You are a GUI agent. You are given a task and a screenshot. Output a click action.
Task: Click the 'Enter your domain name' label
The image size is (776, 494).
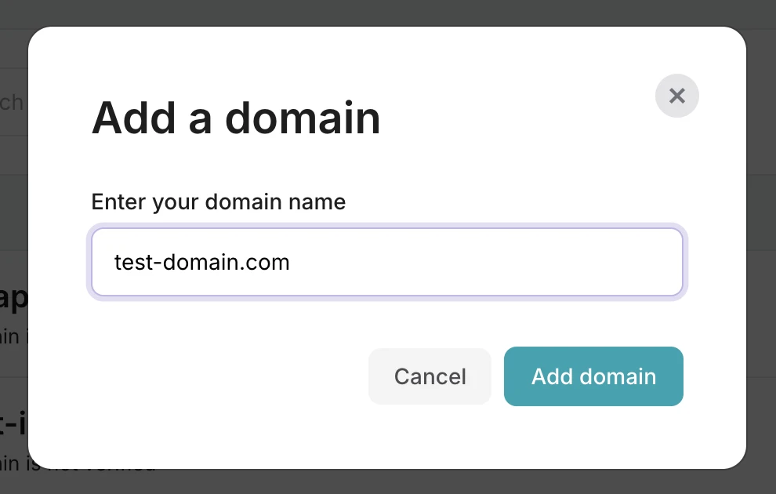click(x=219, y=202)
